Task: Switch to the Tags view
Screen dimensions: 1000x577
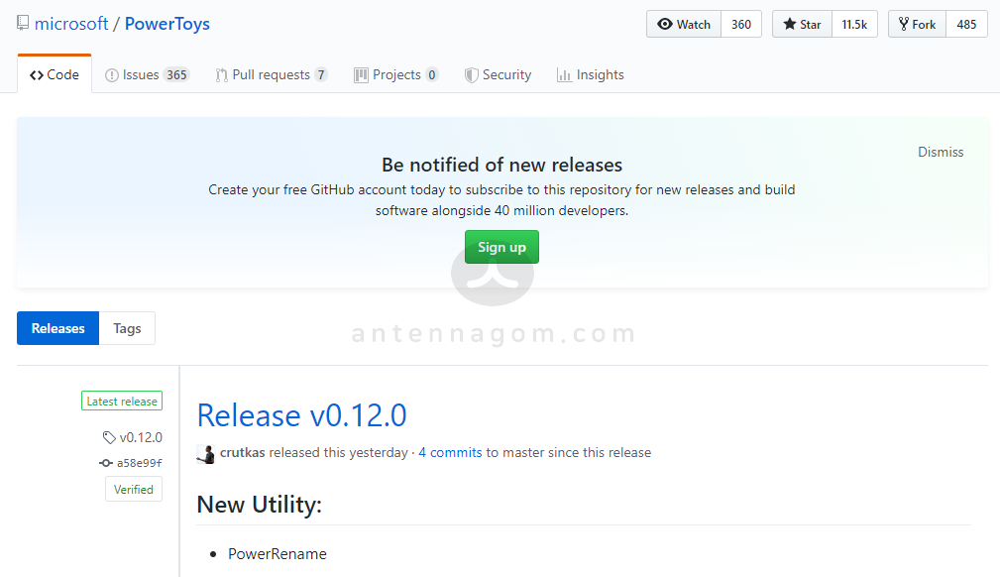Action: [x=127, y=328]
